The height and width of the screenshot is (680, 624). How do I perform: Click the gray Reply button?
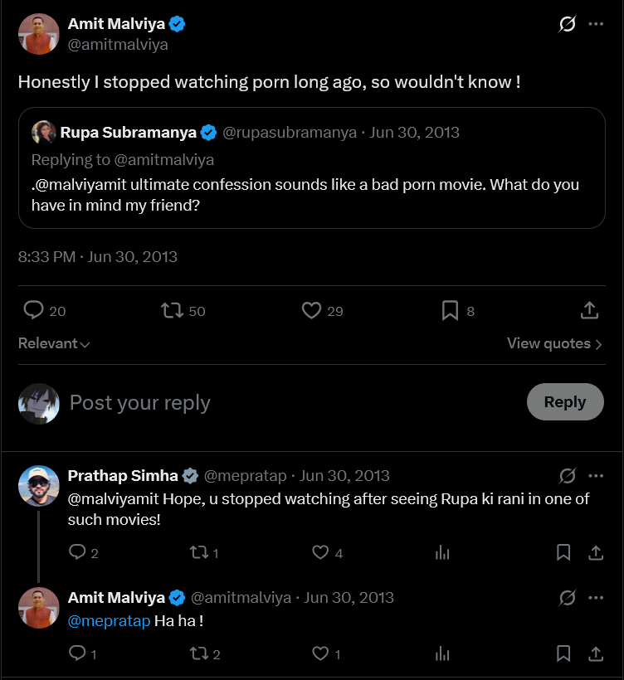click(x=565, y=401)
